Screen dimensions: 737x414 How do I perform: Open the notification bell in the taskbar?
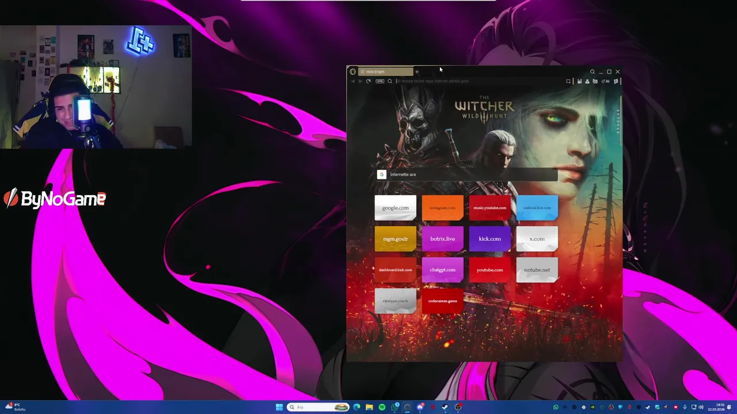pyautogui.click(x=728, y=407)
